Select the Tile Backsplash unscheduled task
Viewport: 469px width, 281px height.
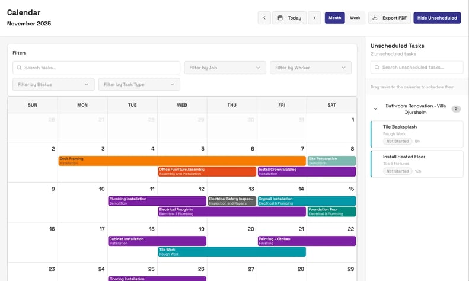tap(417, 134)
